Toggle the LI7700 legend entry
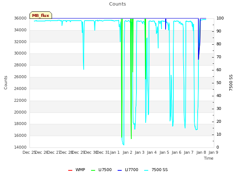The image size is (236, 177). coord(128,170)
